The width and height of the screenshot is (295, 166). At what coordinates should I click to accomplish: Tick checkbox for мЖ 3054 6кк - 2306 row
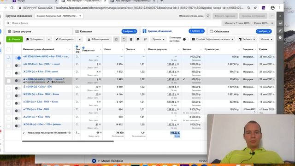click(9, 65)
